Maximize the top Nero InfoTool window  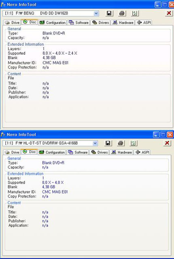pyautogui.click(x=165, y=4)
